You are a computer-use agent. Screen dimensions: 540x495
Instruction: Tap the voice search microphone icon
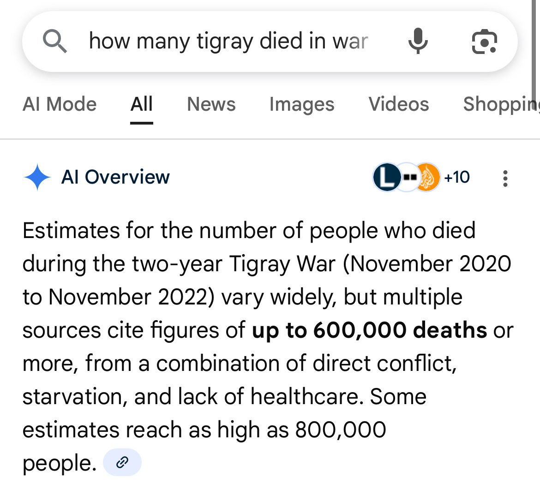418,41
